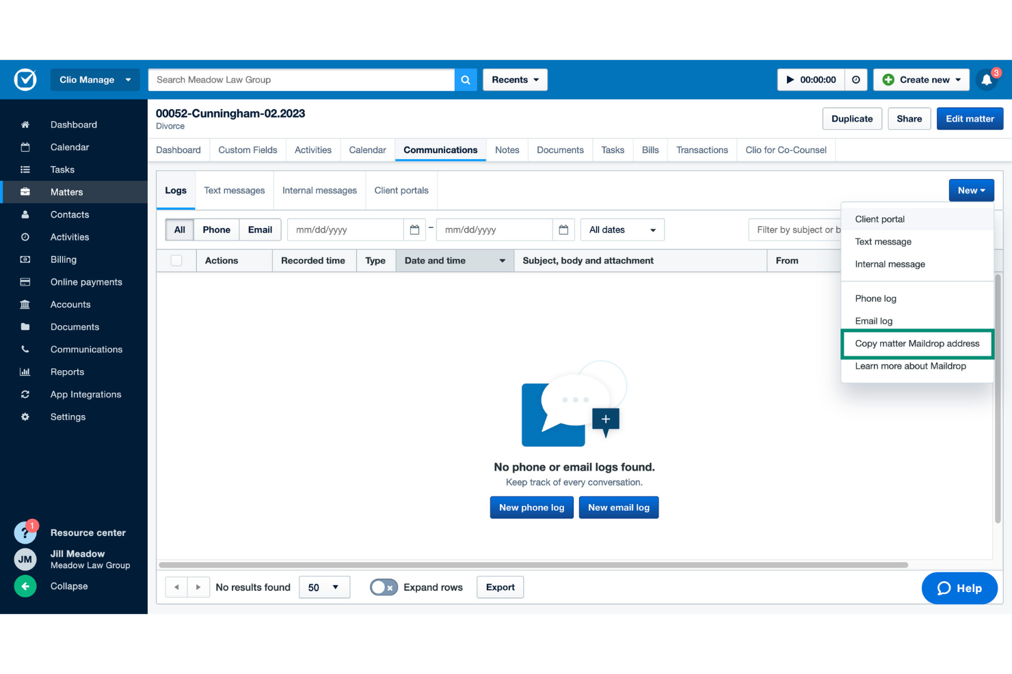Image resolution: width=1012 pixels, height=674 pixels.
Task: Open the Help chat button
Action: 959,588
